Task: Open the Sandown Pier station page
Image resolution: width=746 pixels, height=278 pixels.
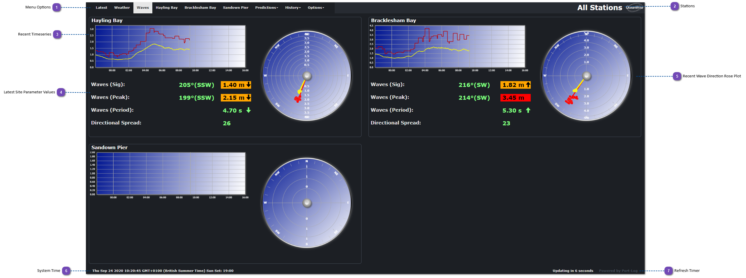Action: pos(235,8)
